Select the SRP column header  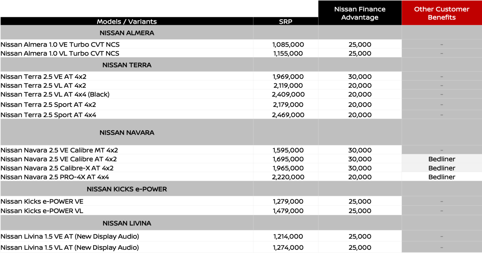(286, 21)
